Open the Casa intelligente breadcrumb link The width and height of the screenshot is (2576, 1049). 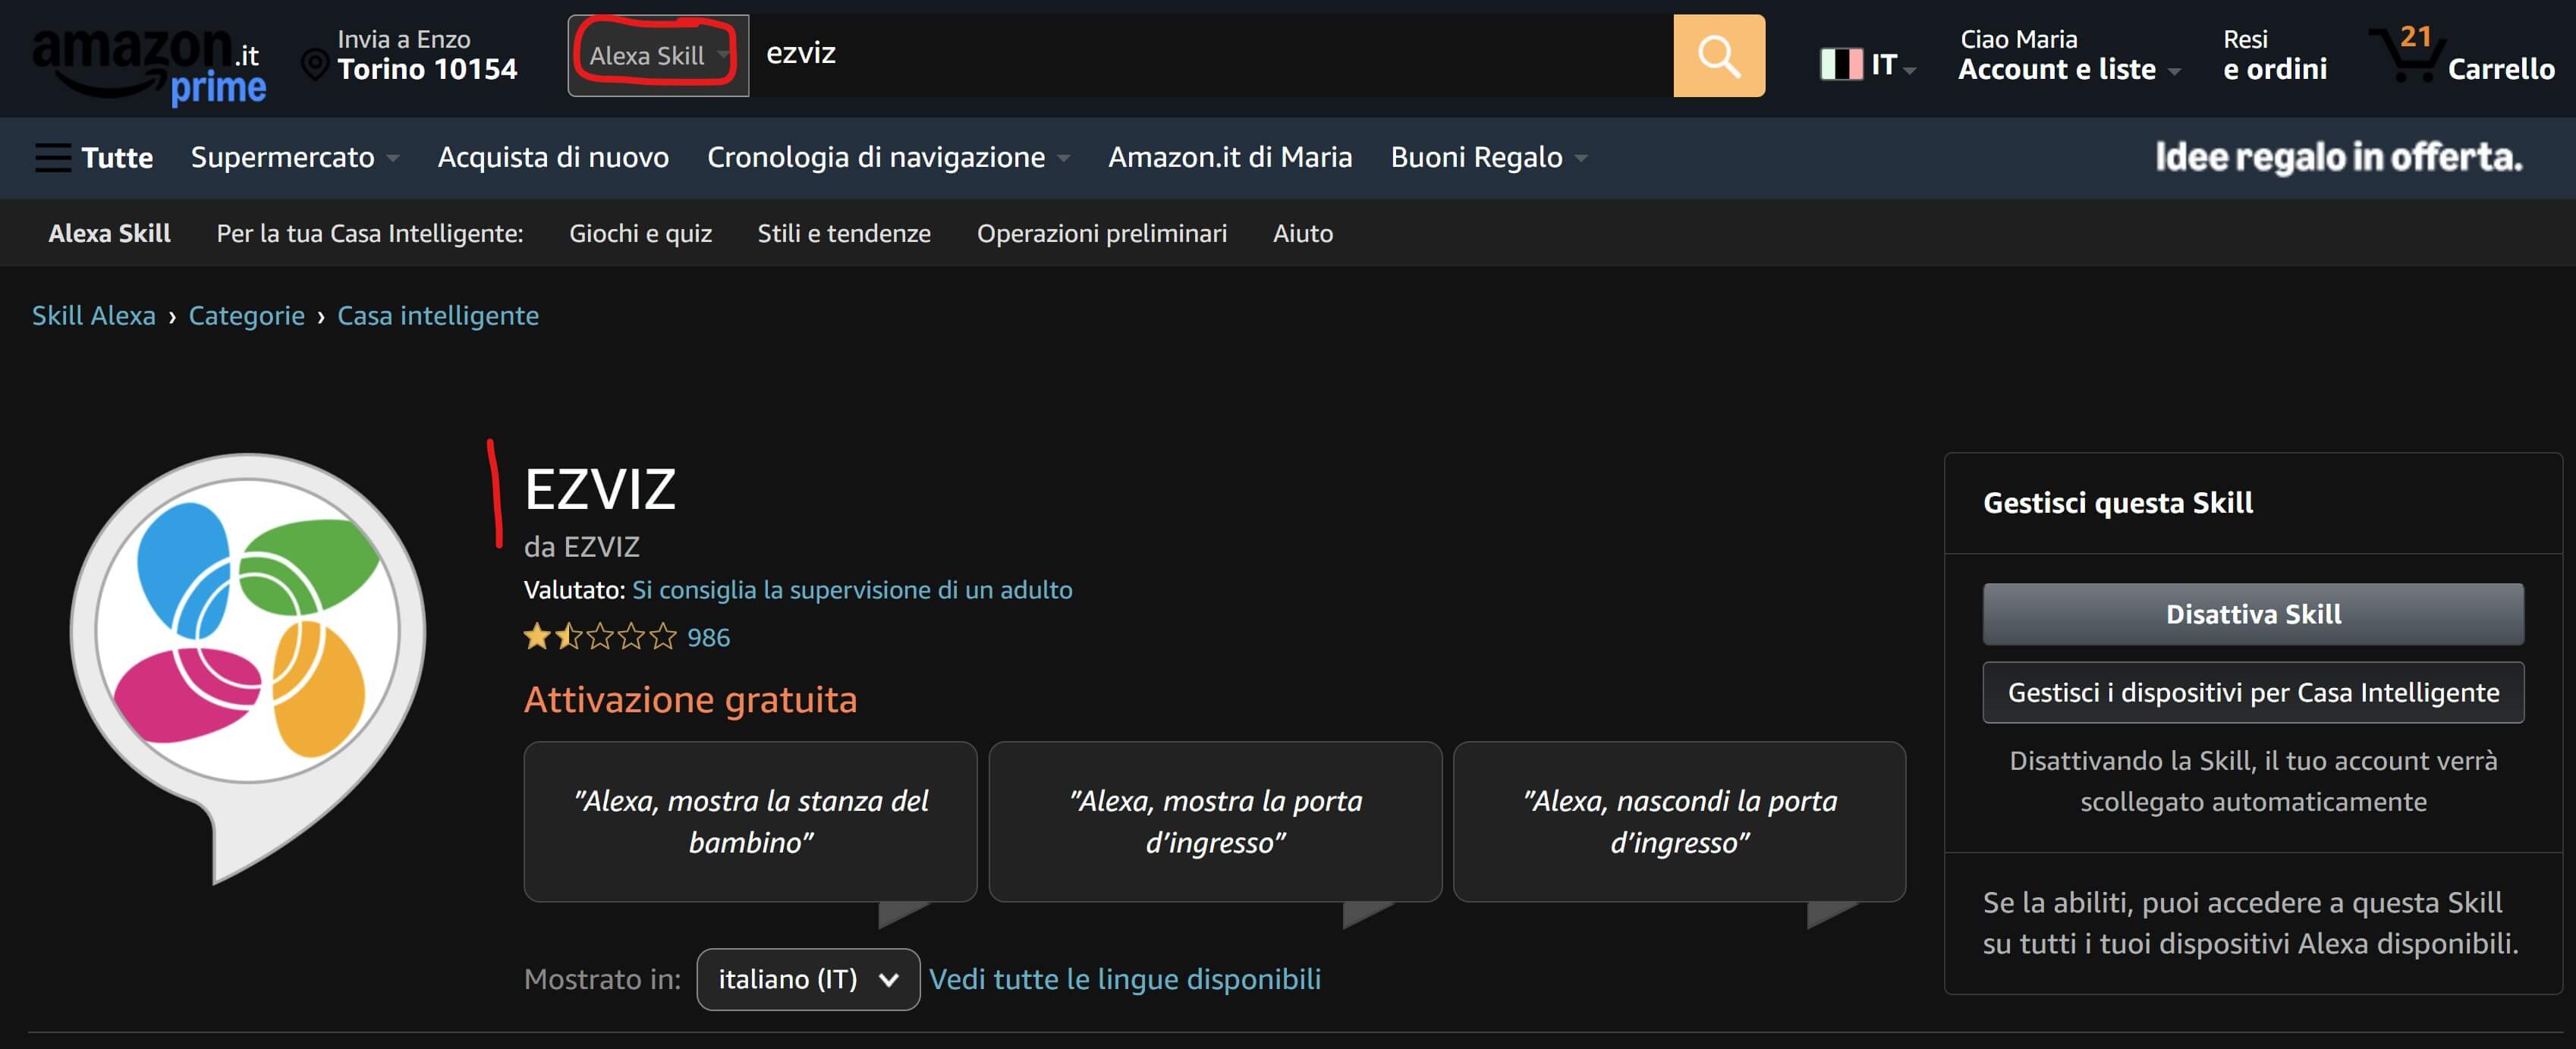coord(437,316)
